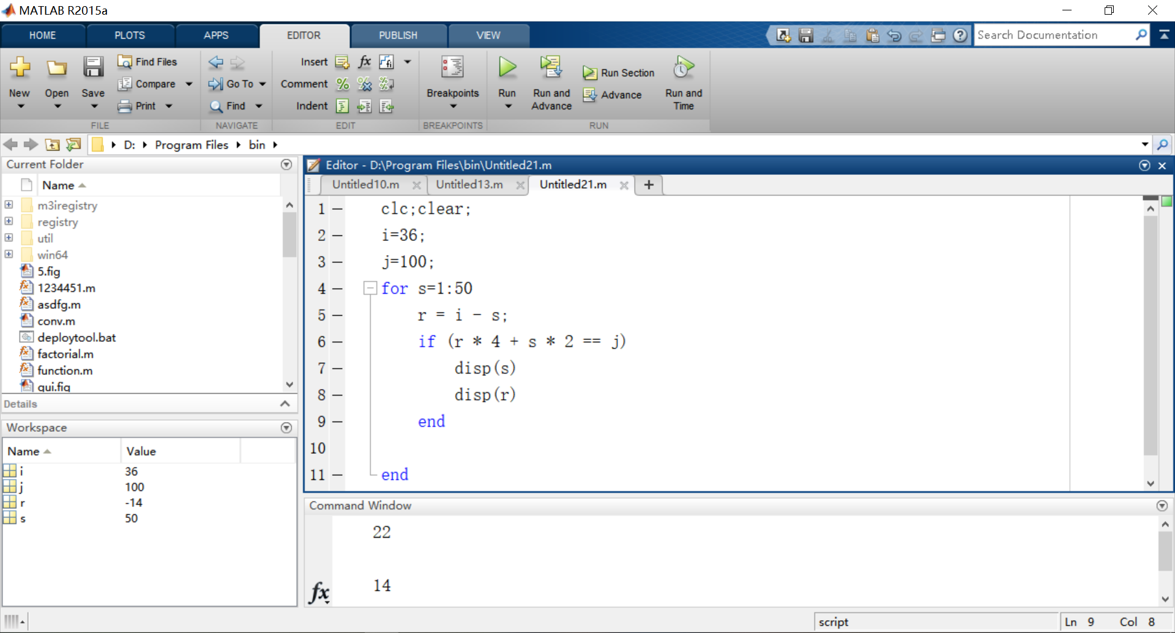Click the up one folder icon
Viewport: 1175px width, 633px height.
pyautogui.click(x=53, y=145)
